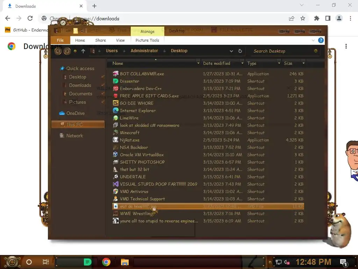Open File Explorer from taskbar
358x269 pixels.
pyautogui.click(x=125, y=262)
